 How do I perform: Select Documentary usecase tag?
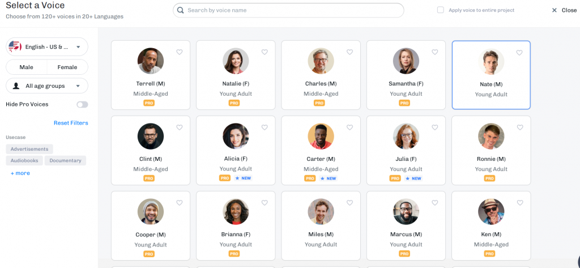pyautogui.click(x=66, y=160)
